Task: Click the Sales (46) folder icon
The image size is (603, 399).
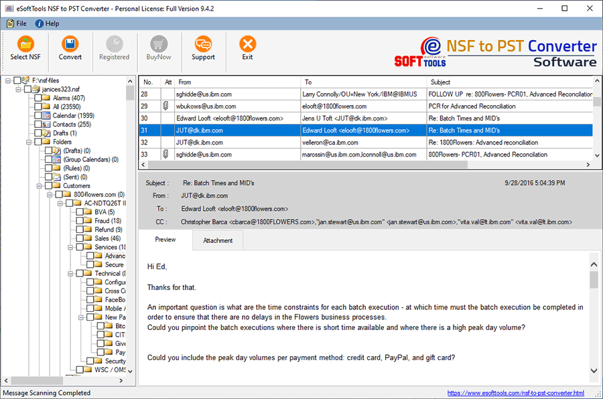Action: (88, 238)
